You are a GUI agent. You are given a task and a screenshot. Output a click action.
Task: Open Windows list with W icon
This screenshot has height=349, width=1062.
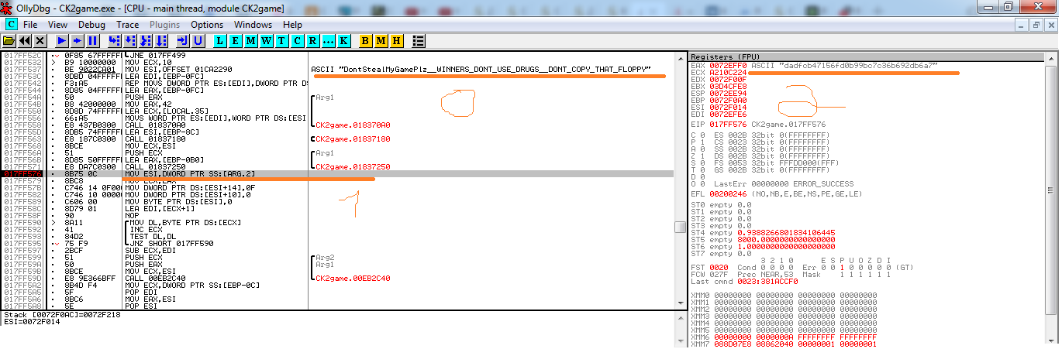(x=266, y=40)
